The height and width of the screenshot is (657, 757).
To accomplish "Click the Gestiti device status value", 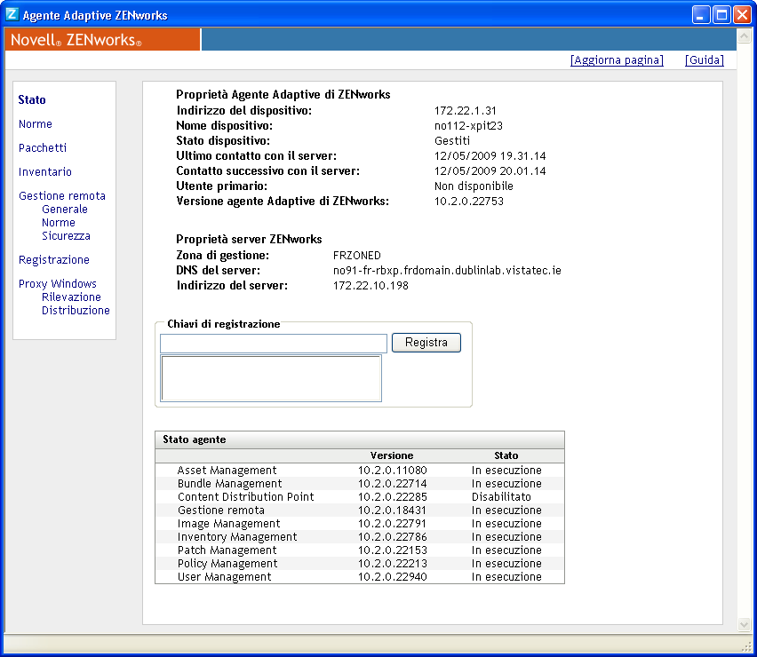I will click(452, 141).
